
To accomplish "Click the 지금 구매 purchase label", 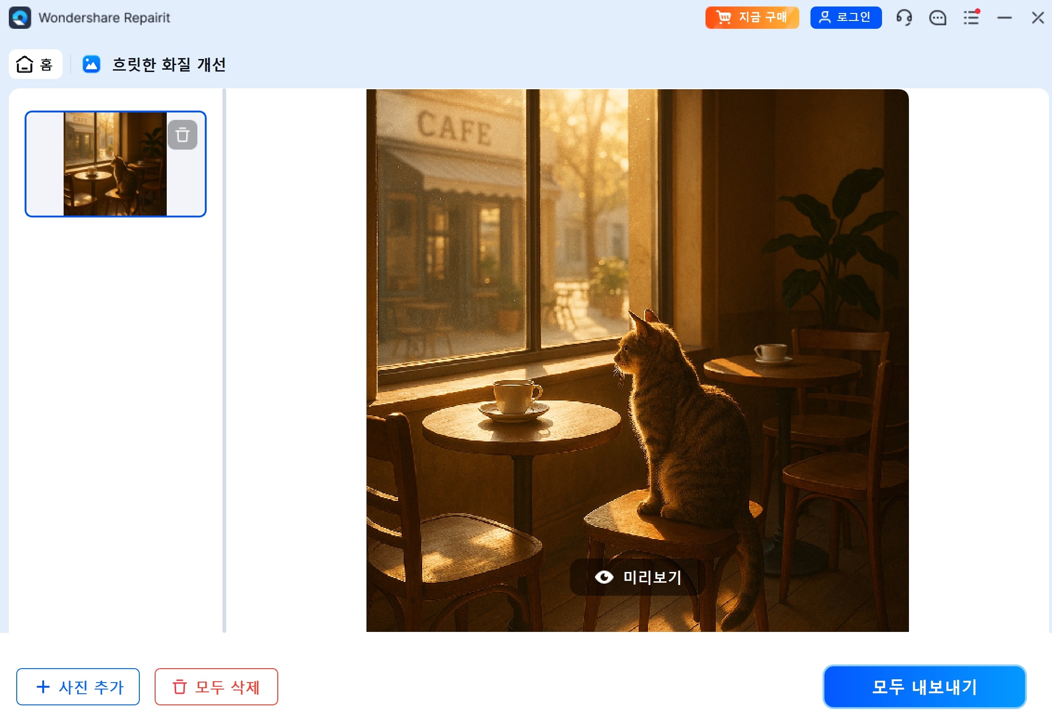I will (763, 18).
